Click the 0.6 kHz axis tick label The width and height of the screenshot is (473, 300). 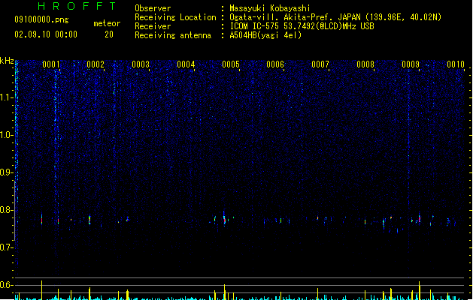pyautogui.click(x=6, y=285)
